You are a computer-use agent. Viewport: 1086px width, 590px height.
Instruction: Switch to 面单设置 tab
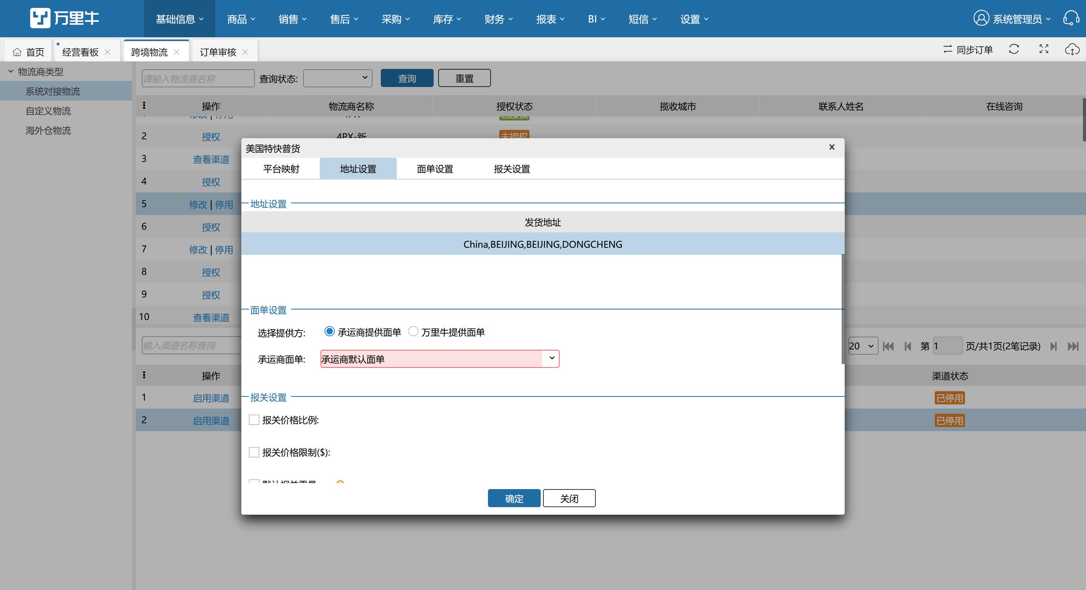[x=435, y=168]
